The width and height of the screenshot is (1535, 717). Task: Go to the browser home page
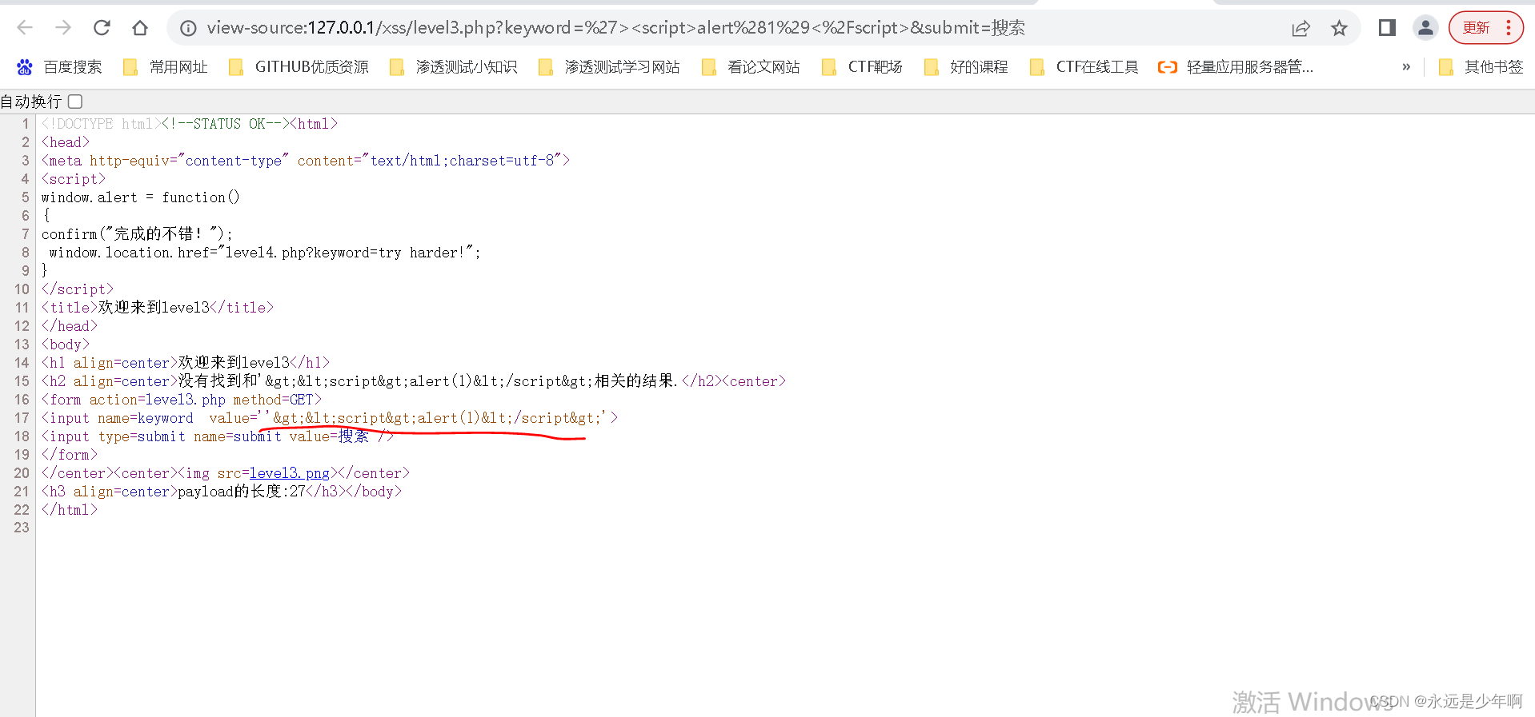[x=140, y=28]
